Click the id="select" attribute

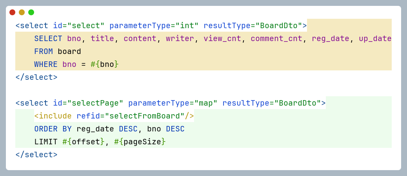tap(79, 26)
